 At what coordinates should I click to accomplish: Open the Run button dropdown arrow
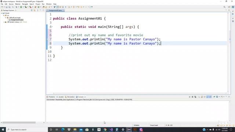pyautogui.click(x=23, y=7)
